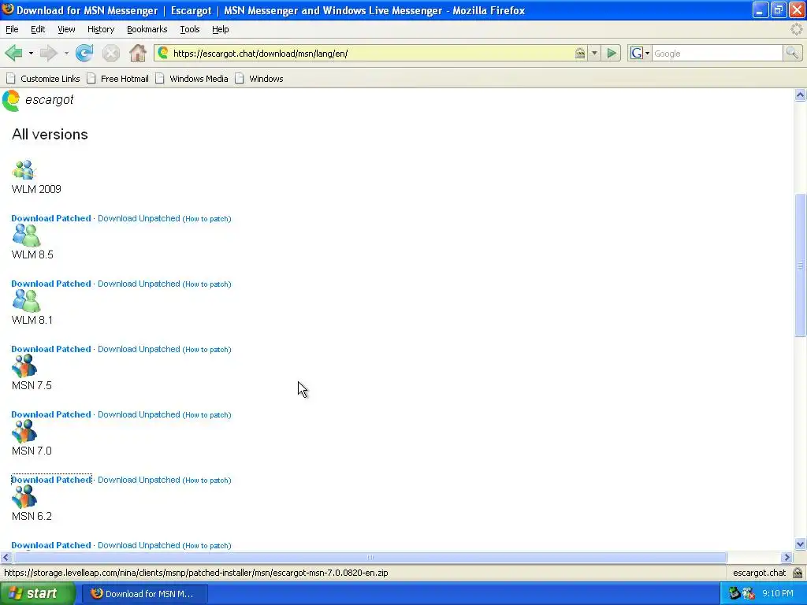Open the Customize Links bookmark
Screen dimensions: 807x605
(x=43, y=79)
